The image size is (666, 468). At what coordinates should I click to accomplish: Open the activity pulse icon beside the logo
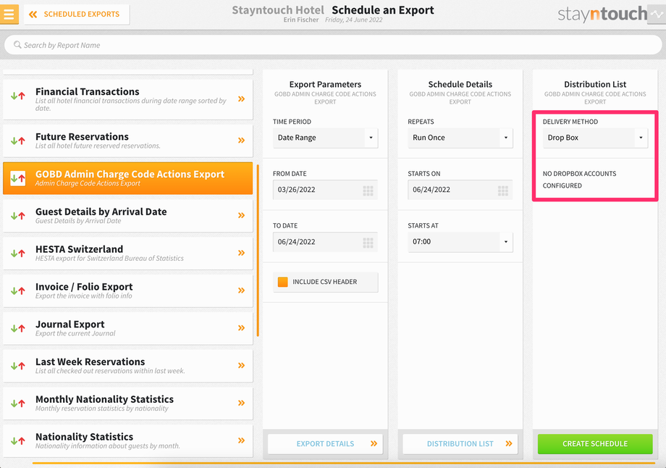tap(657, 14)
